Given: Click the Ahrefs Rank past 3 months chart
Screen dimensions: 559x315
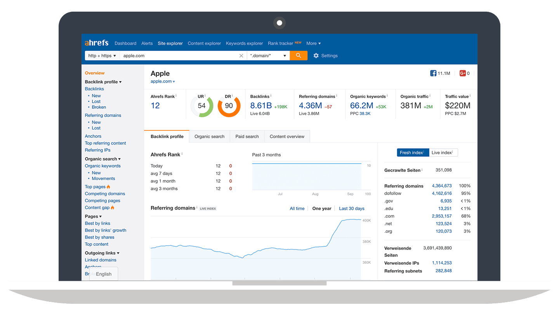Looking at the screenshot, I should (x=307, y=176).
